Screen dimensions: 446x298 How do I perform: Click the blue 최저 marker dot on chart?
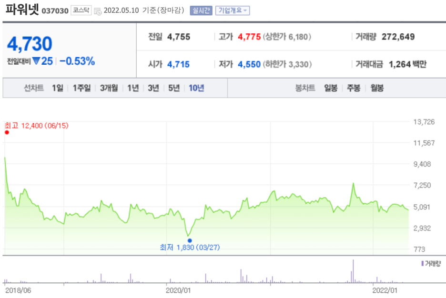(x=190, y=240)
